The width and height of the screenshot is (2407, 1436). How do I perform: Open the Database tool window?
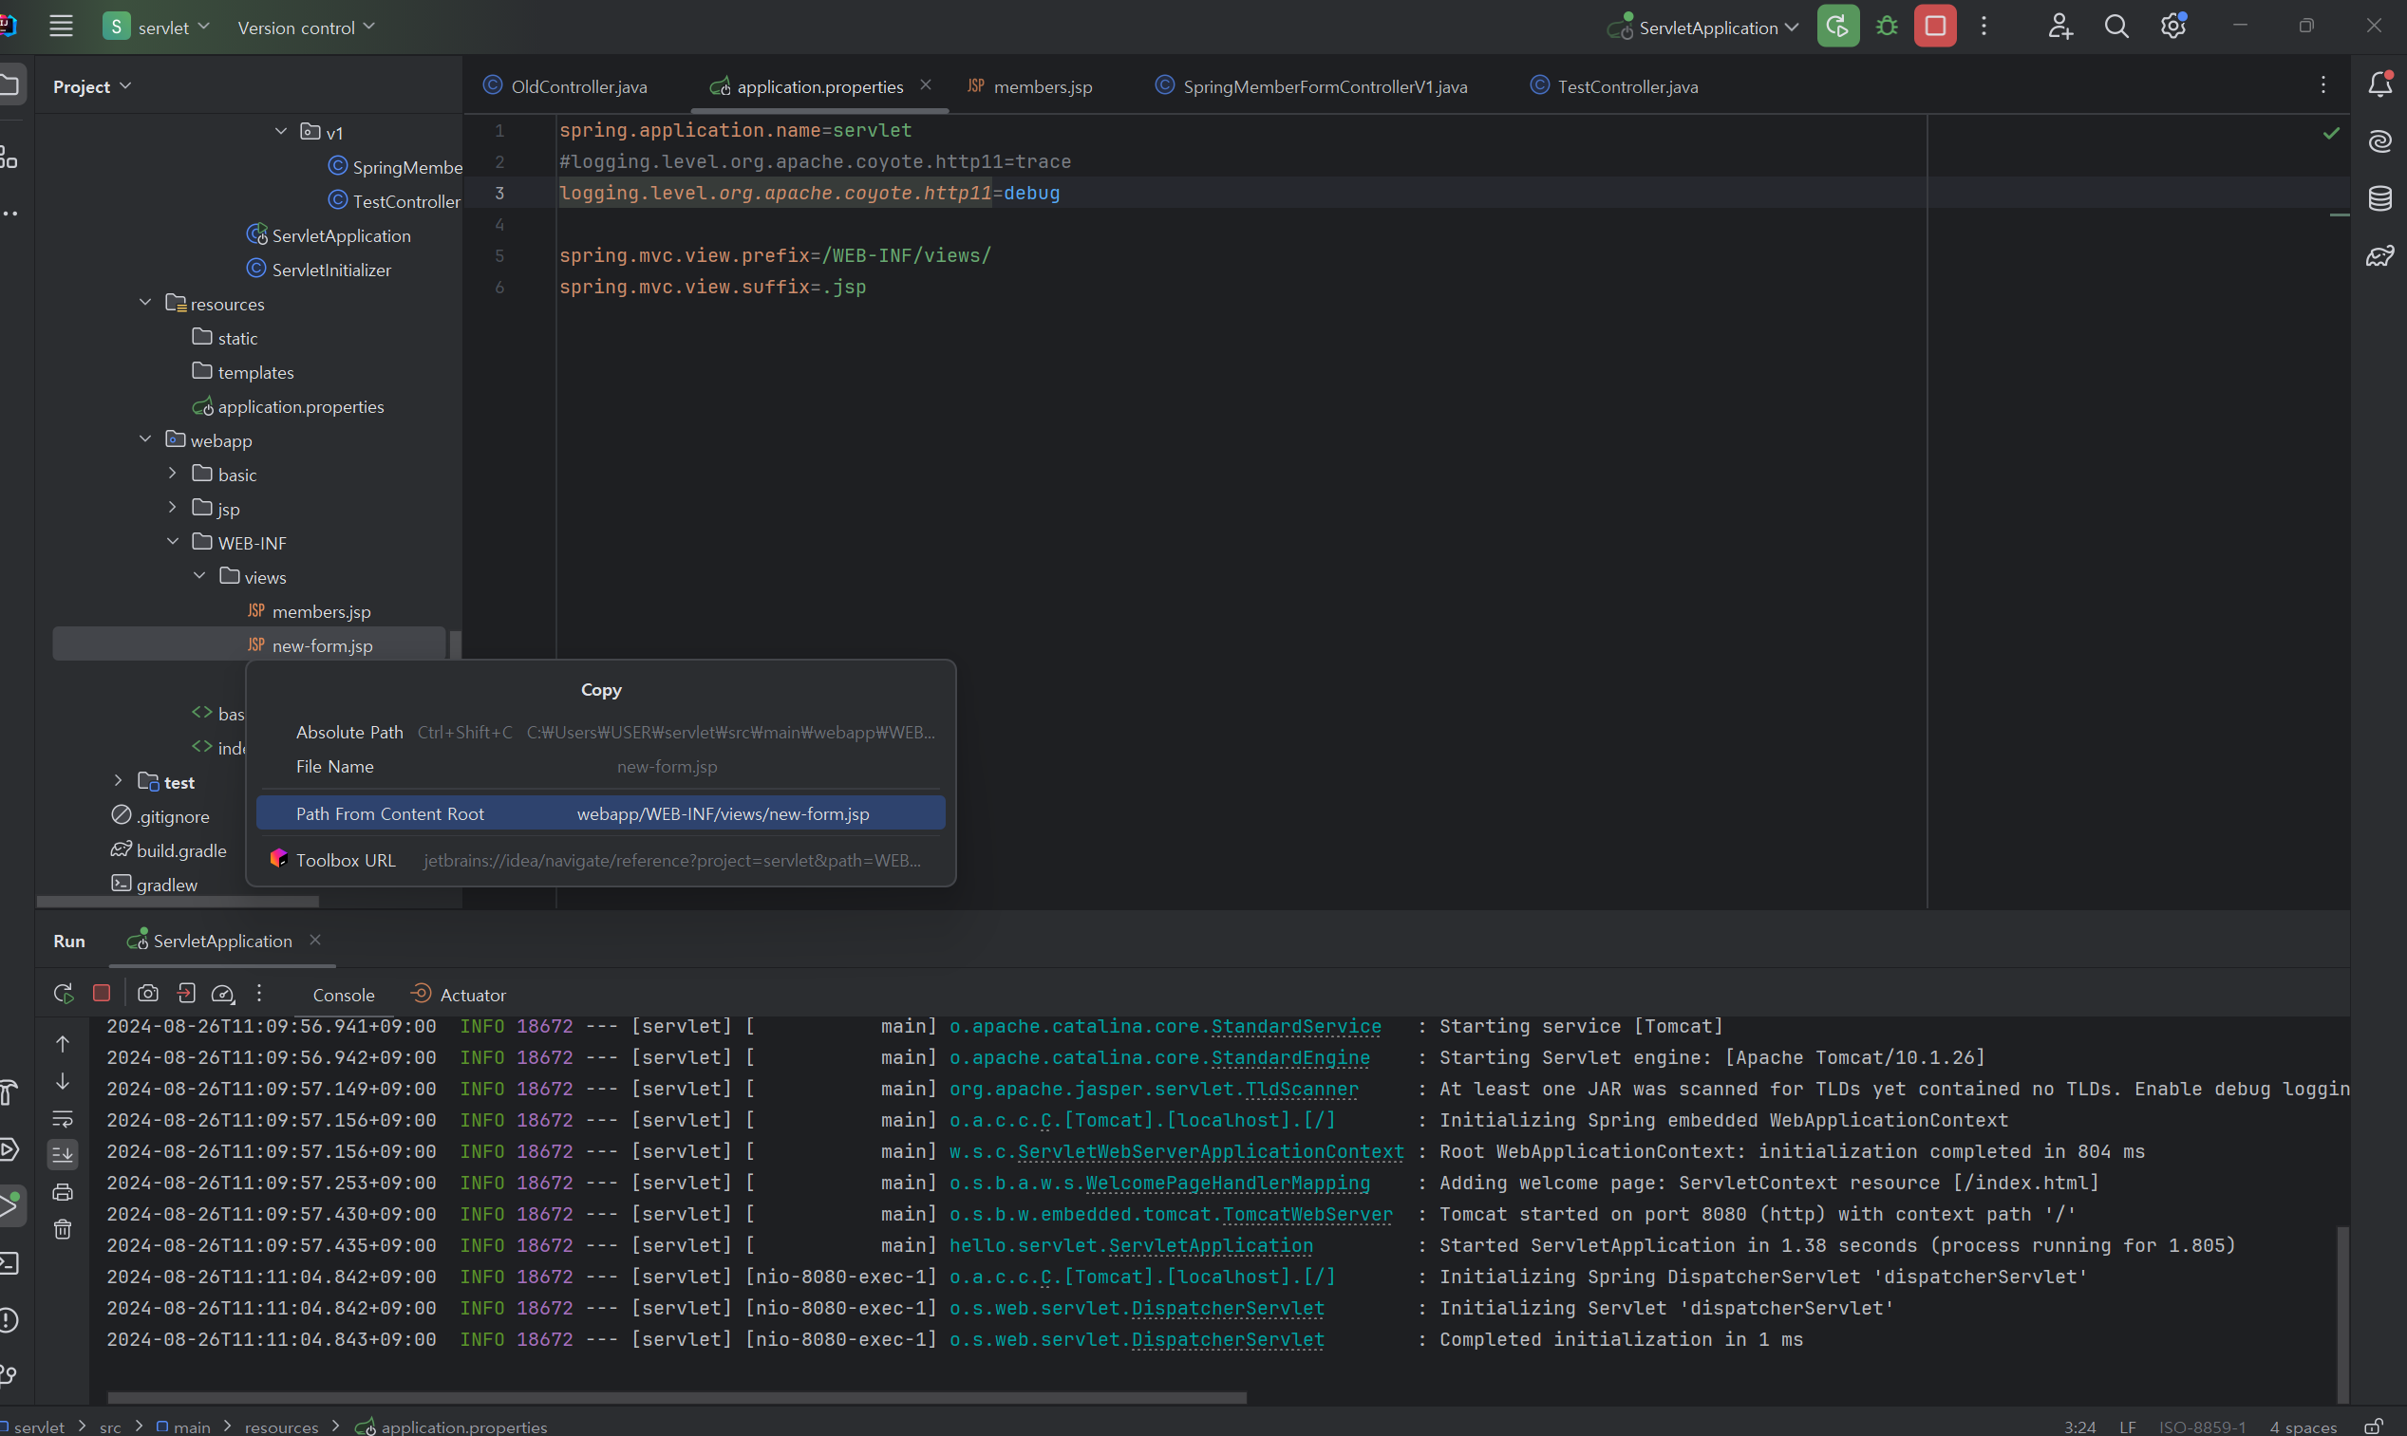tap(2379, 199)
